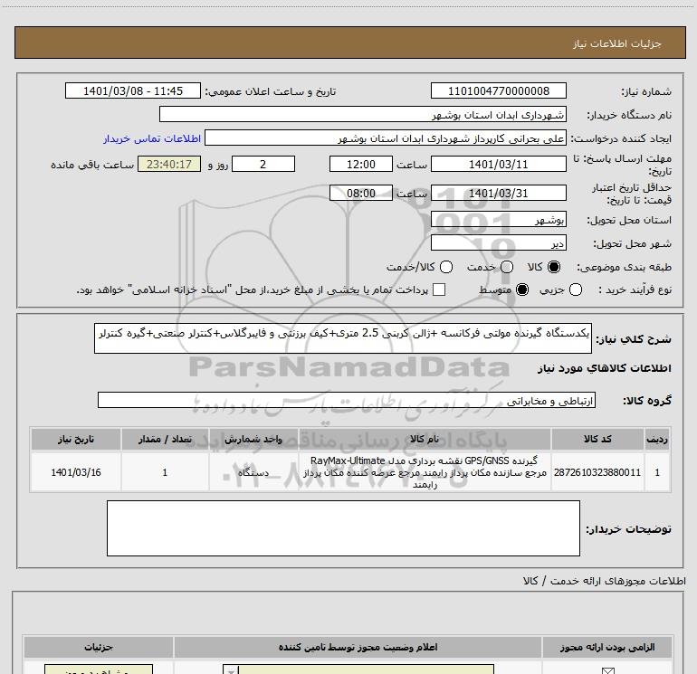The image size is (697, 674).
Task: Click product name cell RayMax-Ultimate
Action: click(x=425, y=472)
